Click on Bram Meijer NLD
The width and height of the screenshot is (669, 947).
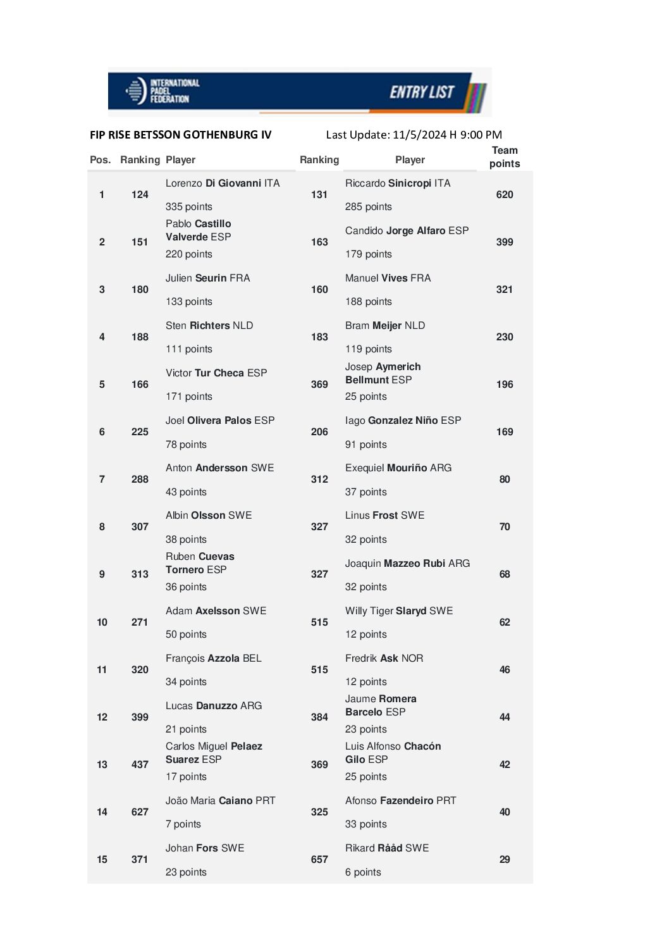click(x=384, y=326)
